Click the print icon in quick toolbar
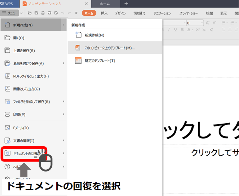The image size is (239, 196). [x=49, y=13]
